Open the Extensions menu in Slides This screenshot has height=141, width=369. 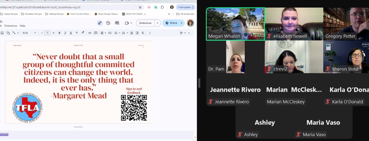[x=11, y=26]
